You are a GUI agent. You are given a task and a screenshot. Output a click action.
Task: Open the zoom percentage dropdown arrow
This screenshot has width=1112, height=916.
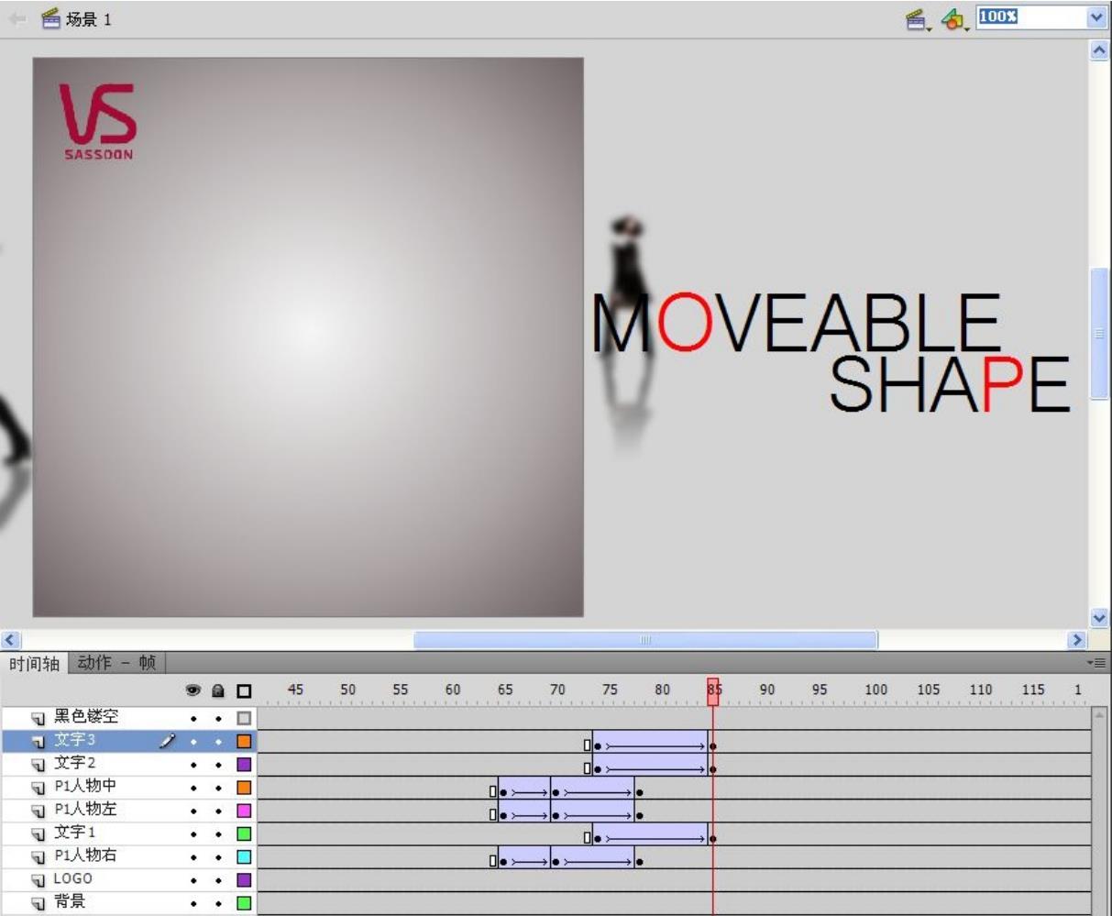(x=1096, y=17)
